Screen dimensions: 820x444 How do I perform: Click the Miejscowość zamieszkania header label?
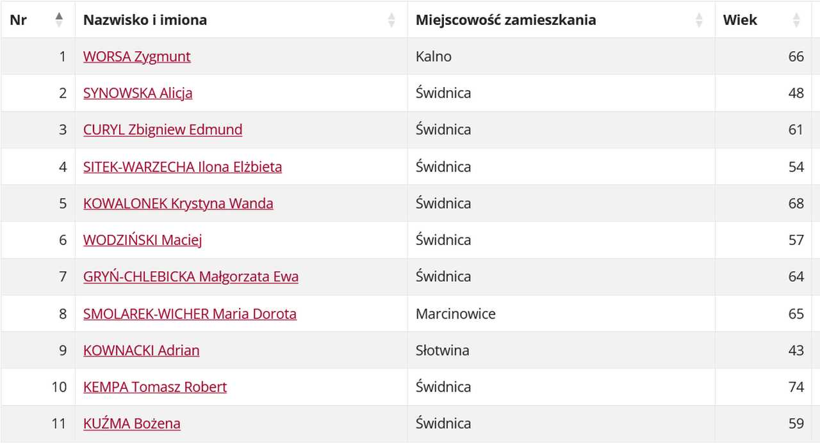click(506, 20)
